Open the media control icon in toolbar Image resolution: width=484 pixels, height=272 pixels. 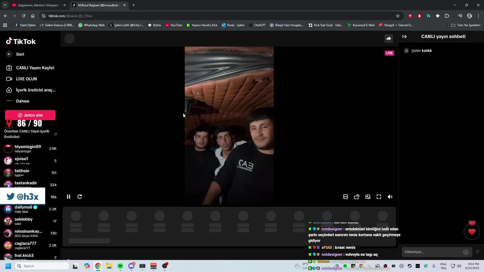(460, 16)
